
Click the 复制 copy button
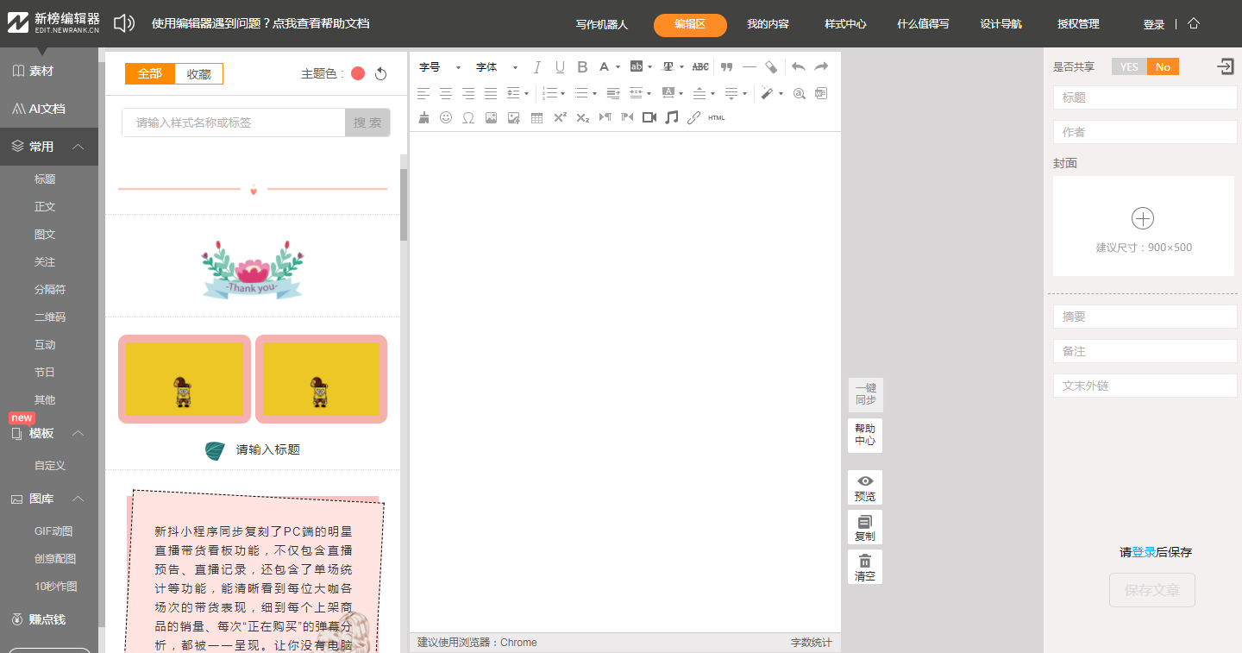[x=865, y=527]
